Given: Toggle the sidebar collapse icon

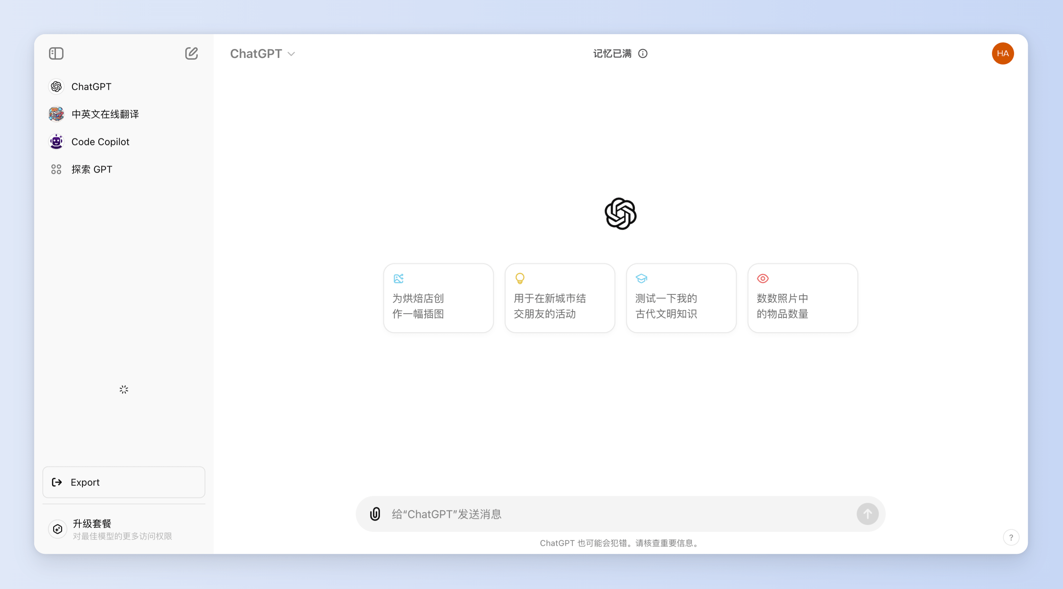Looking at the screenshot, I should point(56,53).
